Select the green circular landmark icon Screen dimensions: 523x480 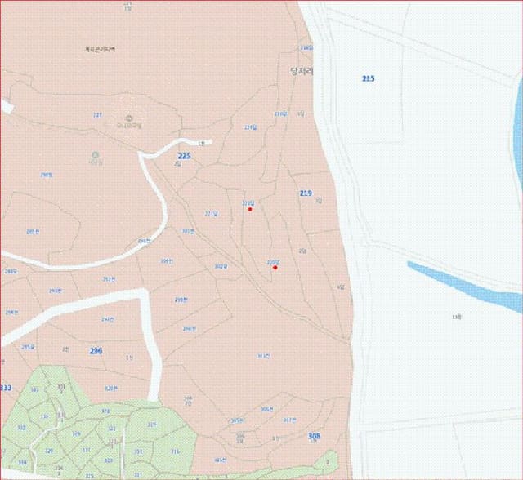click(96, 155)
